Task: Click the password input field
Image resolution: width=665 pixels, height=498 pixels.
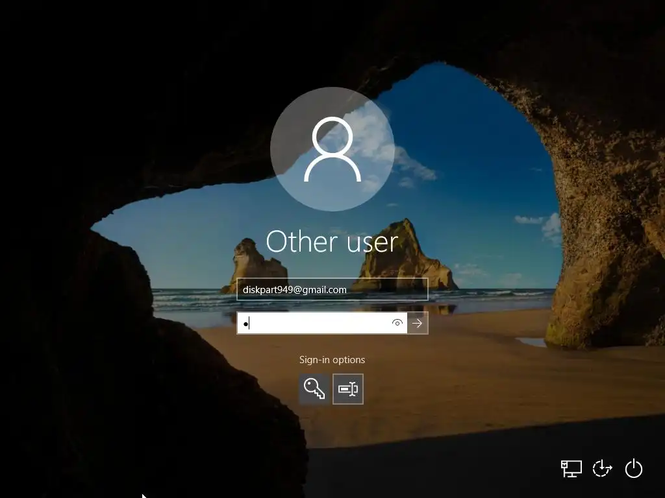Action: pos(322,323)
